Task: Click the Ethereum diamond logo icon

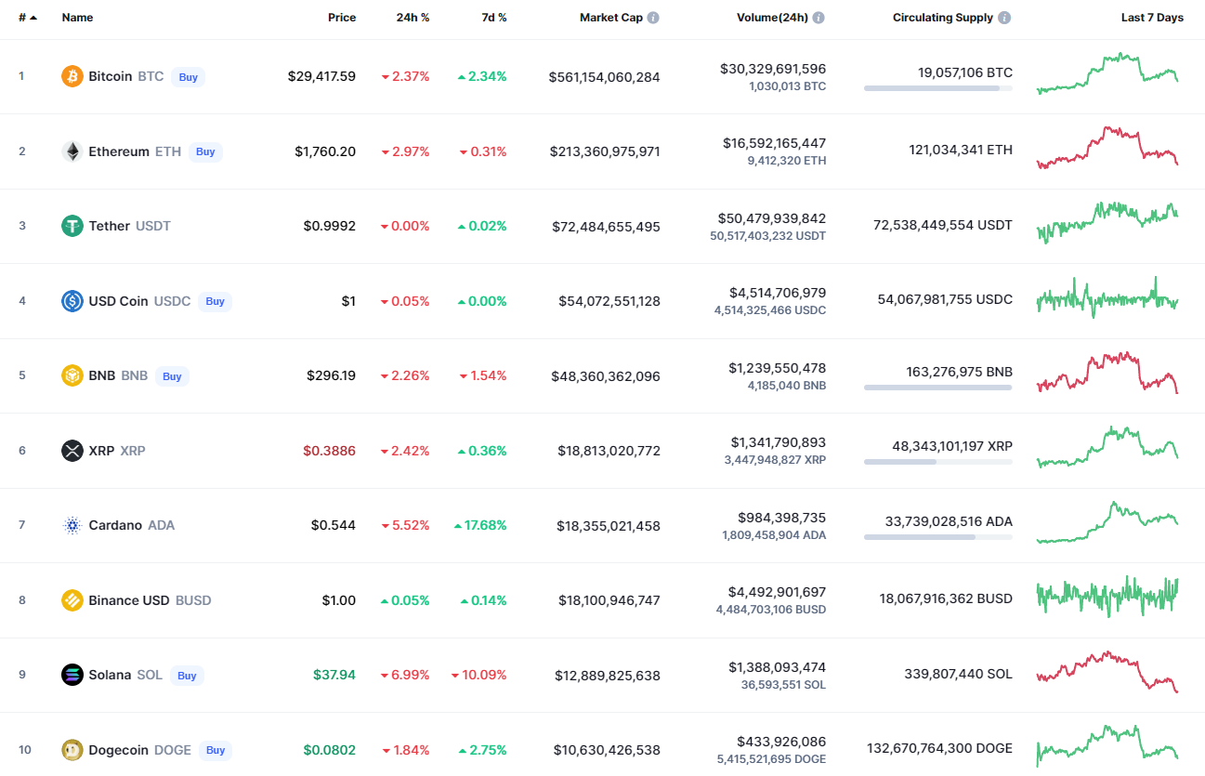Action: (x=72, y=151)
